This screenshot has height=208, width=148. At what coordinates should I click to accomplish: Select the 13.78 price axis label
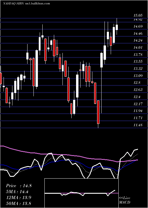138,54
